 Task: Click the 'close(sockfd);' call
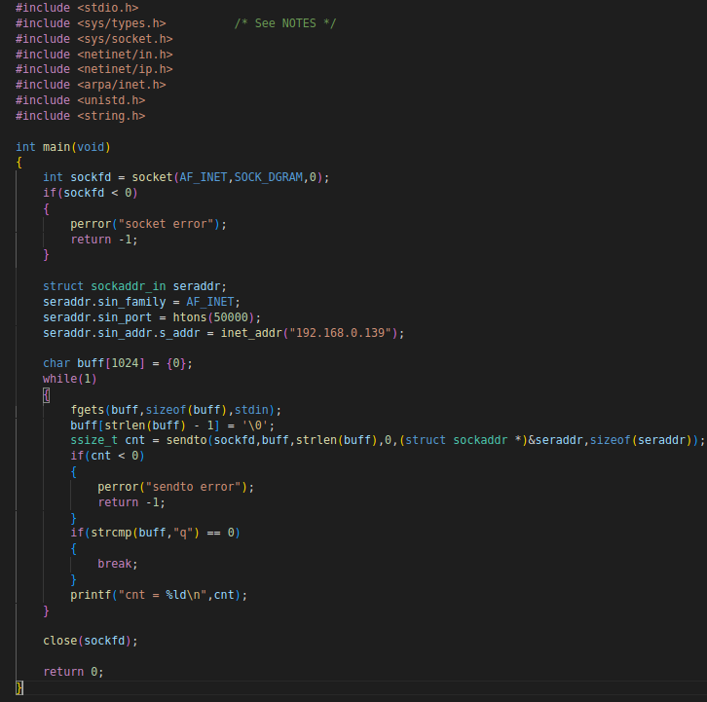pos(91,641)
